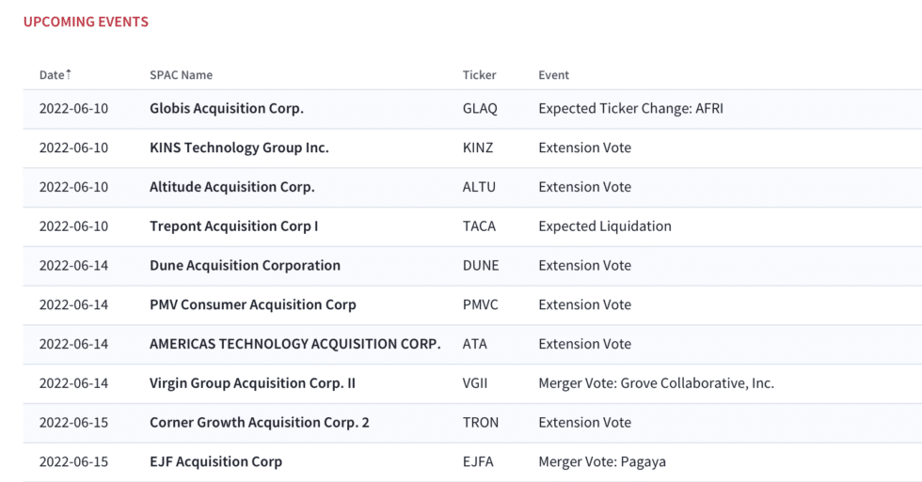Open Trepont Acquisition Corp I

[234, 226]
